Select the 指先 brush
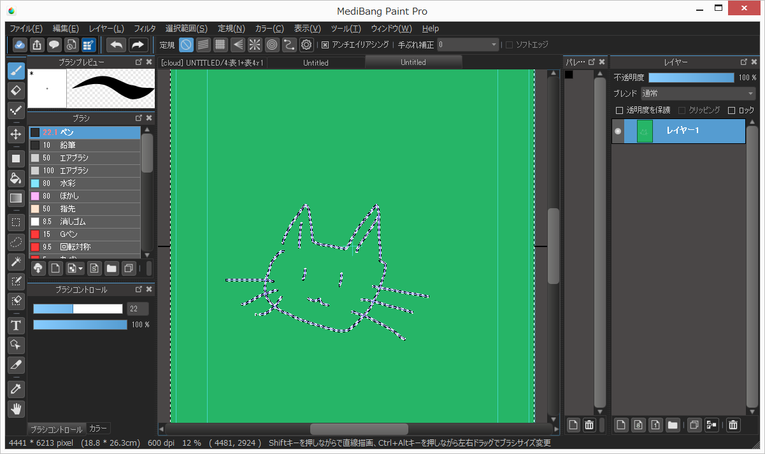This screenshot has width=765, height=454. pos(84,209)
